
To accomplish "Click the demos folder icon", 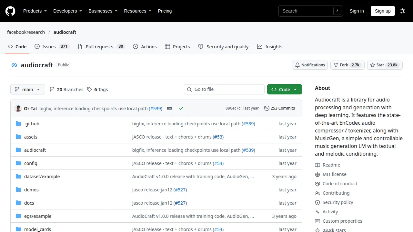I will (x=18, y=190).
